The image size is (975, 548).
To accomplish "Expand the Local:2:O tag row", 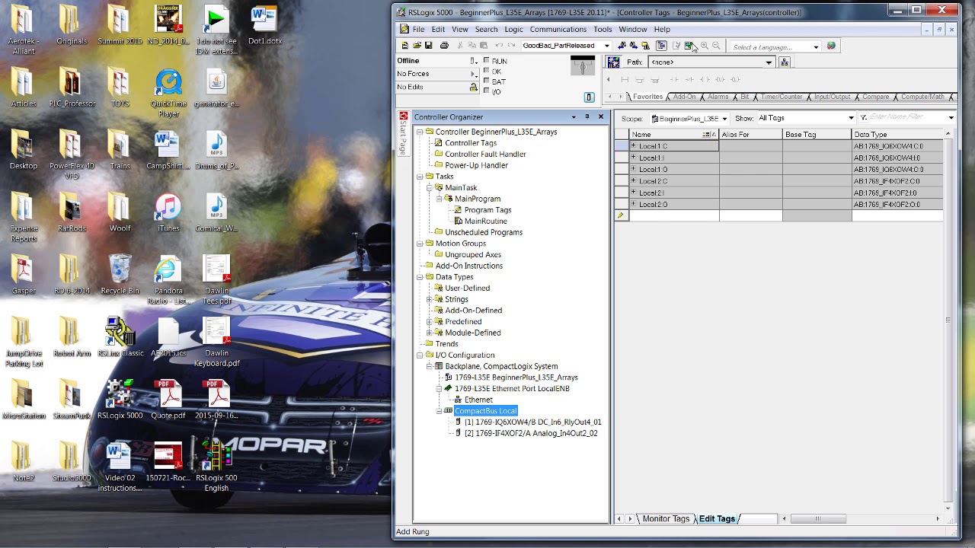I will pyautogui.click(x=633, y=204).
